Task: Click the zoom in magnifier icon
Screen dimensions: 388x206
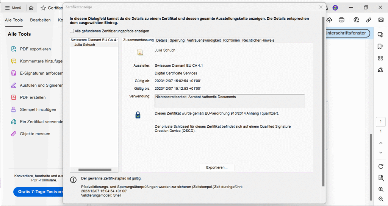Action: [381, 189]
